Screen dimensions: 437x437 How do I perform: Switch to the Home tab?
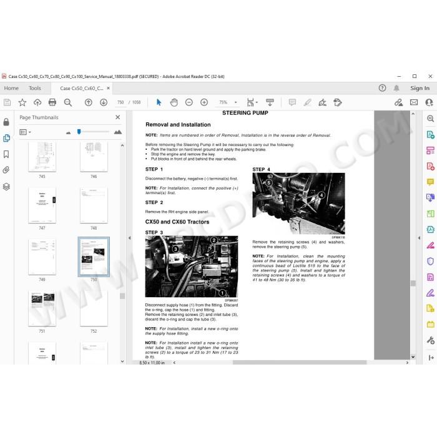click(x=11, y=88)
